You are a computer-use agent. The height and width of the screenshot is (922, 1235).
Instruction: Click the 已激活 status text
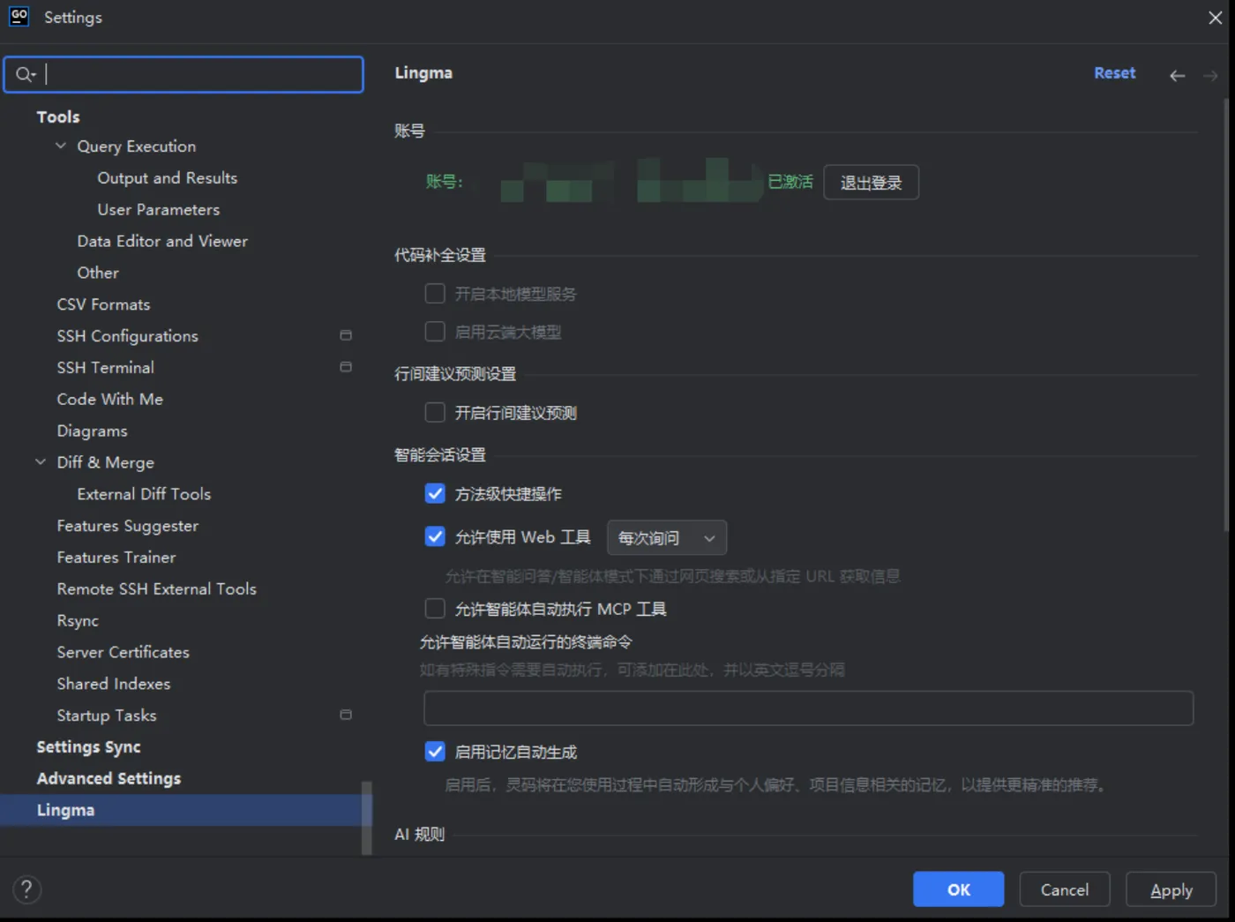point(790,182)
